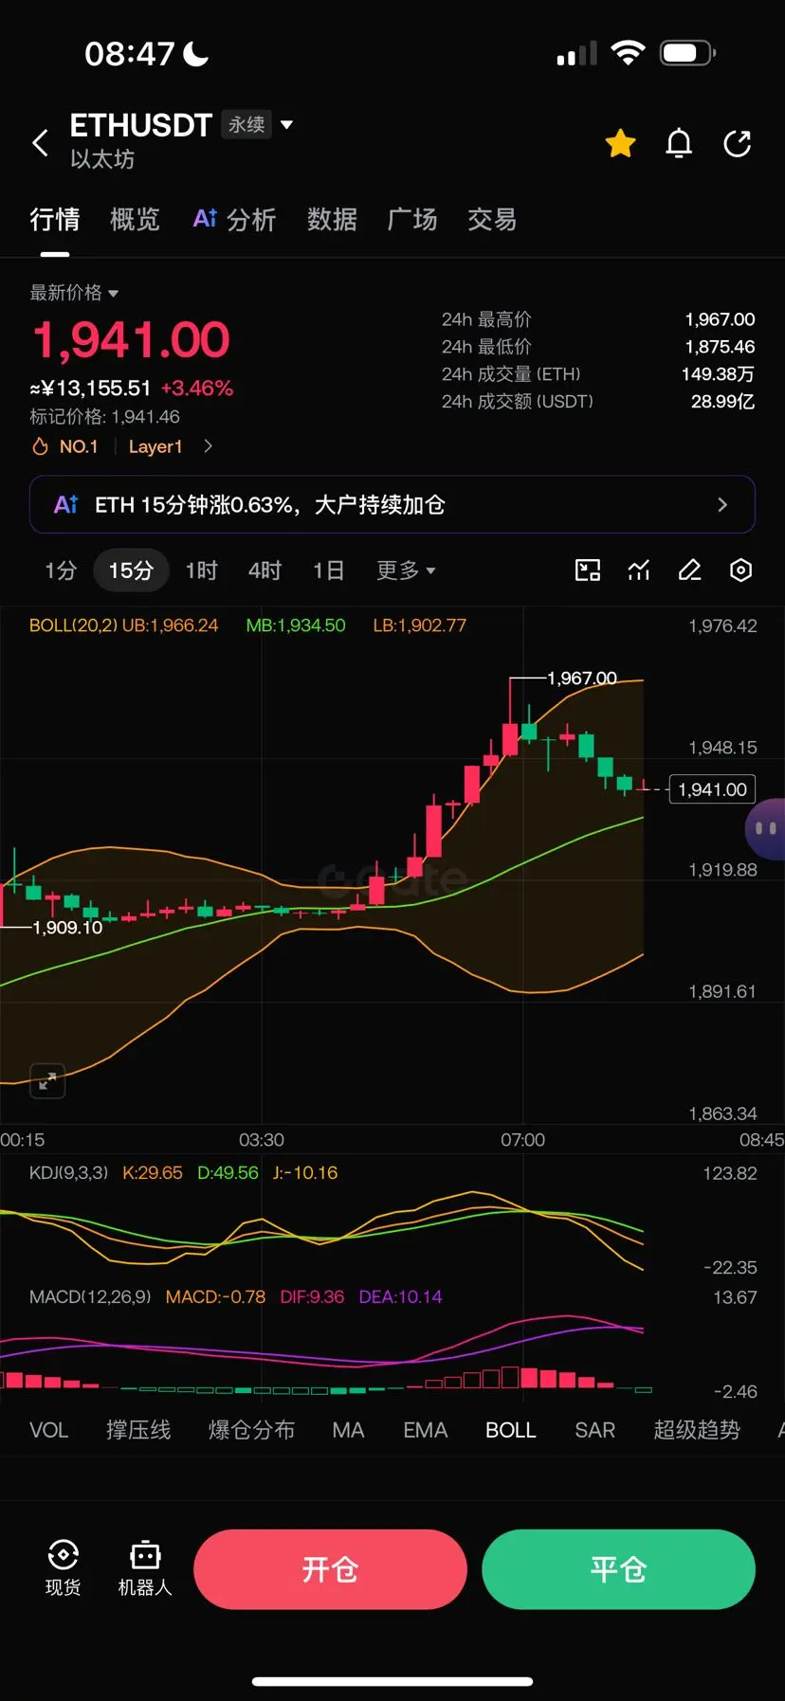
Task: Open the 机器人 bot icon
Action: click(x=145, y=1568)
